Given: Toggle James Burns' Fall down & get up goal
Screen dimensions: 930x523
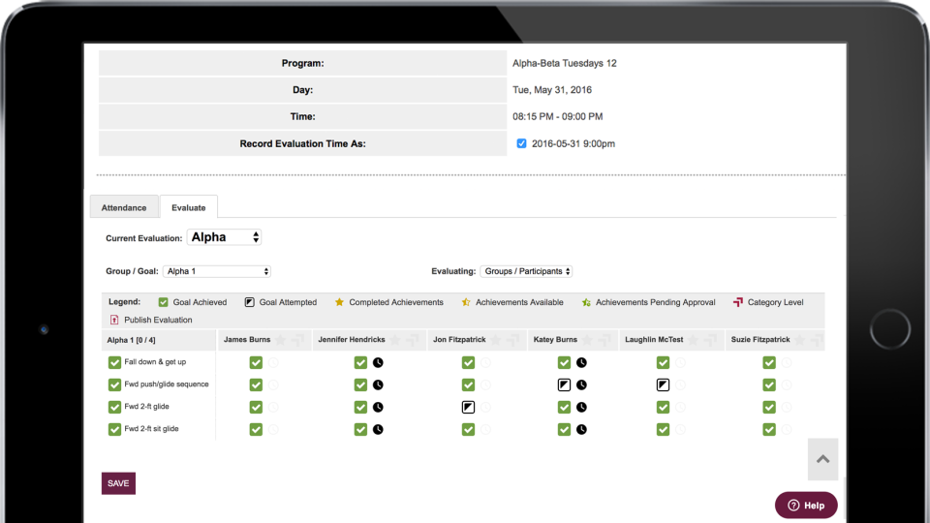Looking at the screenshot, I should [x=256, y=362].
